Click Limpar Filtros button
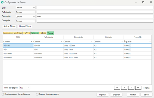 tap(25, 26)
